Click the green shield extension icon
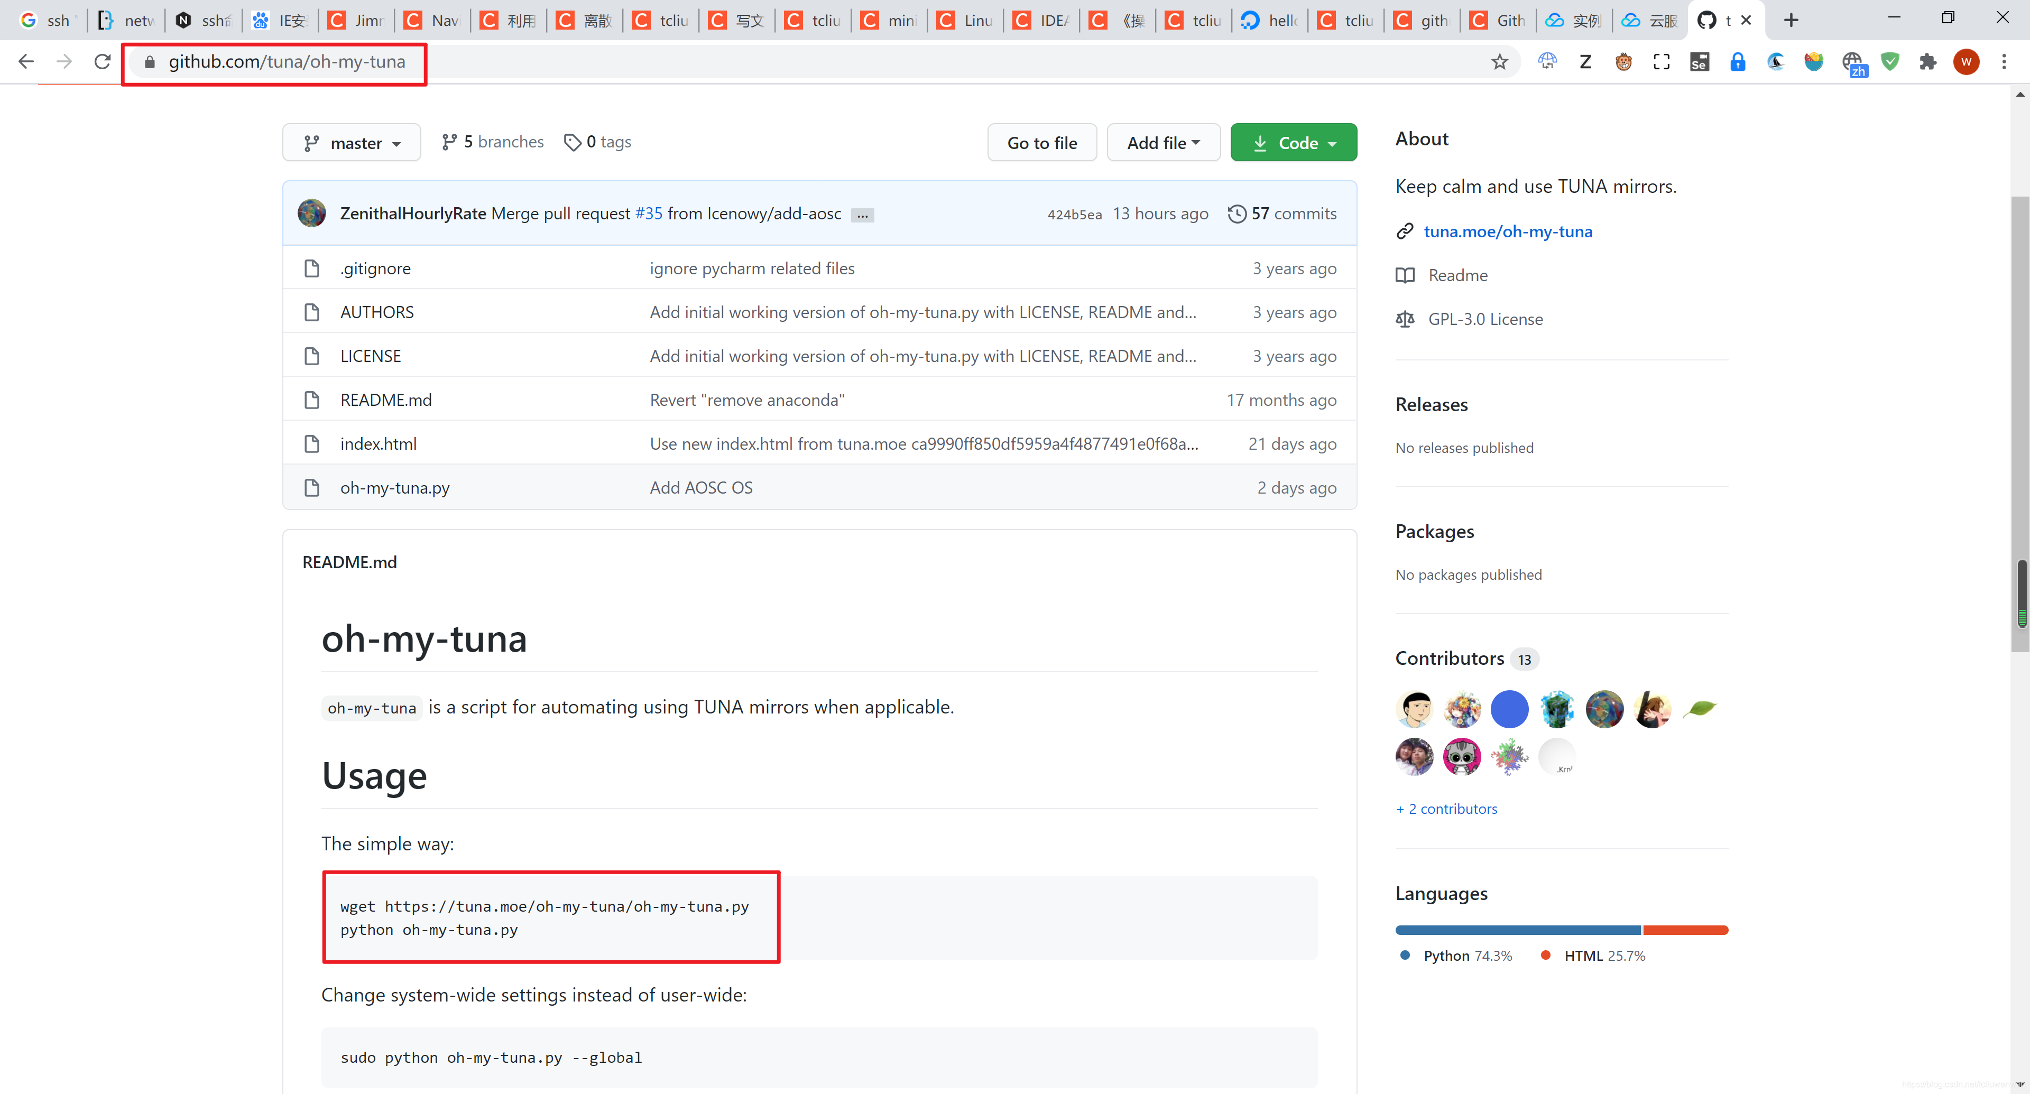The height and width of the screenshot is (1094, 2030). [x=1890, y=61]
